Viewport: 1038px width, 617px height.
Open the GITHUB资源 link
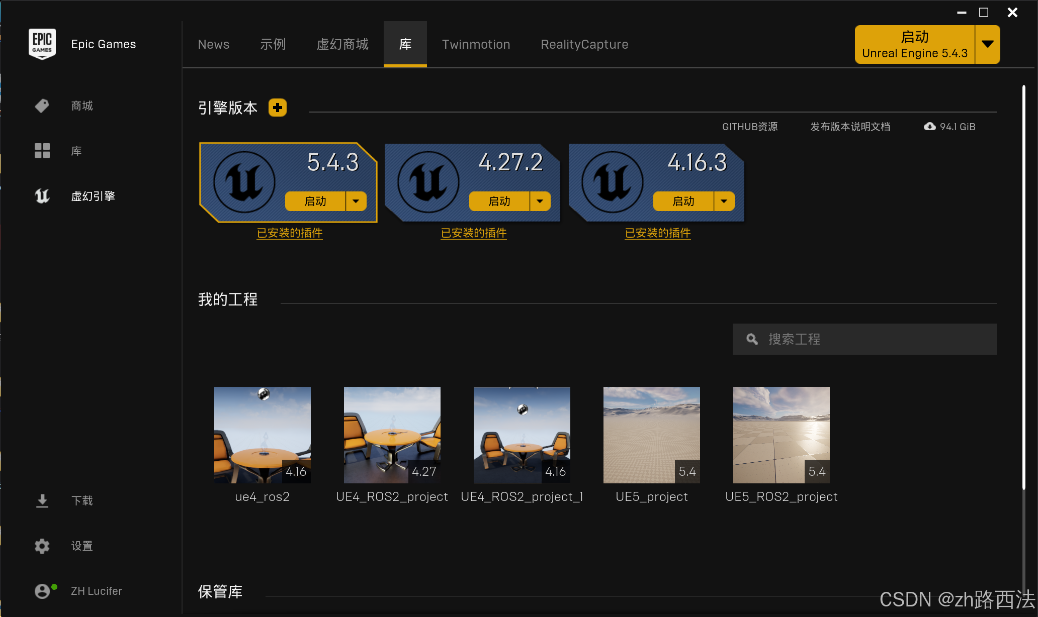tap(750, 127)
